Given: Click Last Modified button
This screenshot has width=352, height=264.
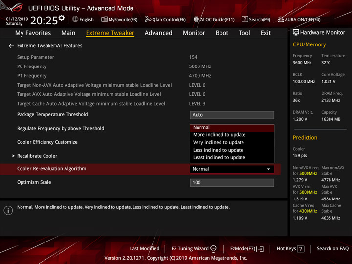Looking at the screenshot, I should pyautogui.click(x=145, y=249).
